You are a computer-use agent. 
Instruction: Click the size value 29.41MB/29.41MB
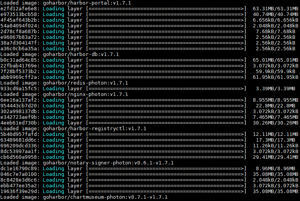(276, 157)
